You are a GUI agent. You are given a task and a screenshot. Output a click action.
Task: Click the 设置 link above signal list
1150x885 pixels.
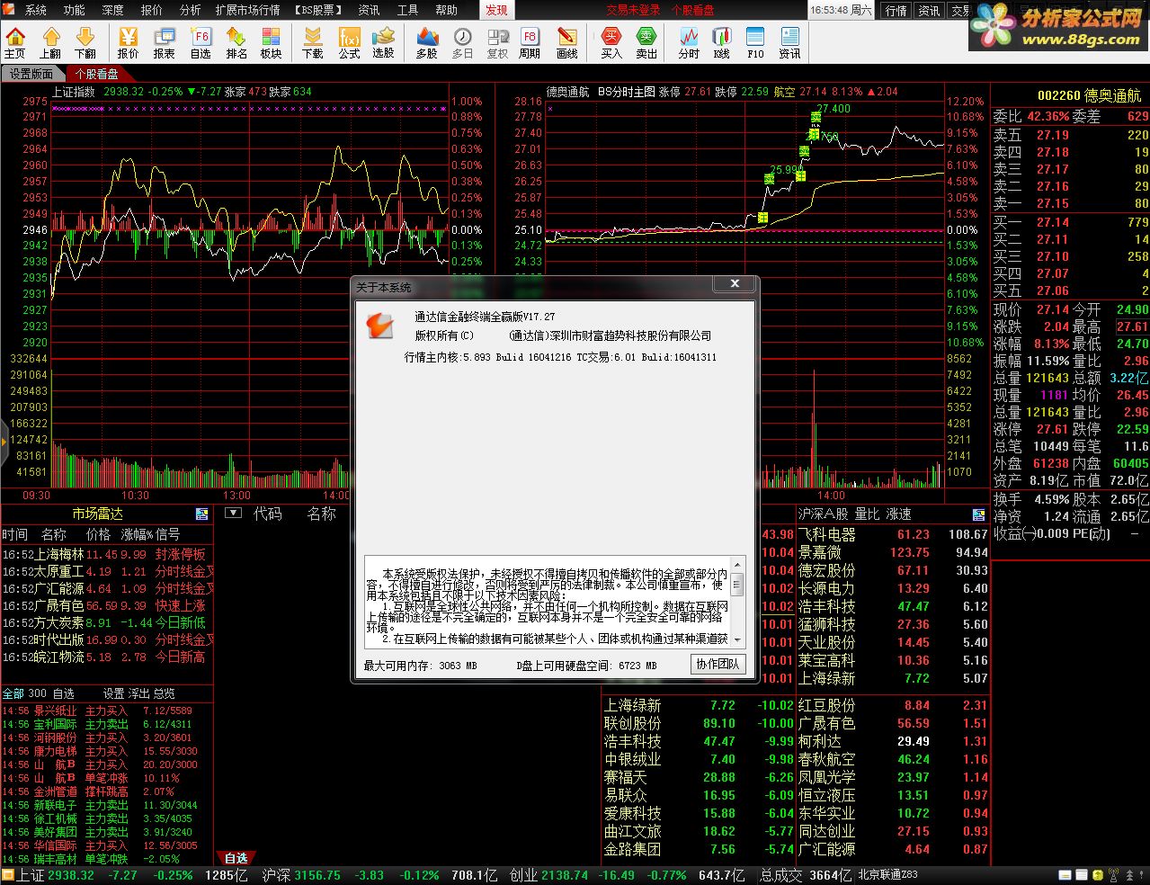(114, 693)
